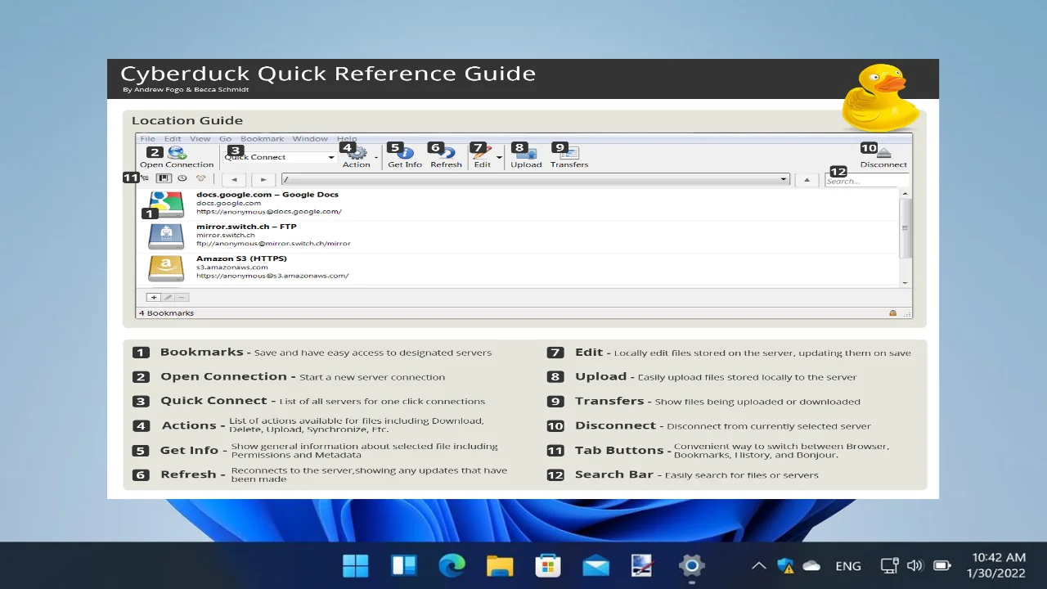Viewport: 1047px width, 589px height.
Task: Add a new bookmark with plus button
Action: [154, 298]
